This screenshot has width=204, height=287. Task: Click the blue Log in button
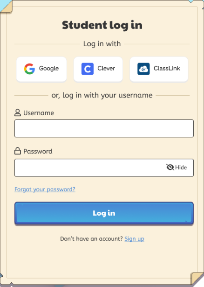coord(104,213)
